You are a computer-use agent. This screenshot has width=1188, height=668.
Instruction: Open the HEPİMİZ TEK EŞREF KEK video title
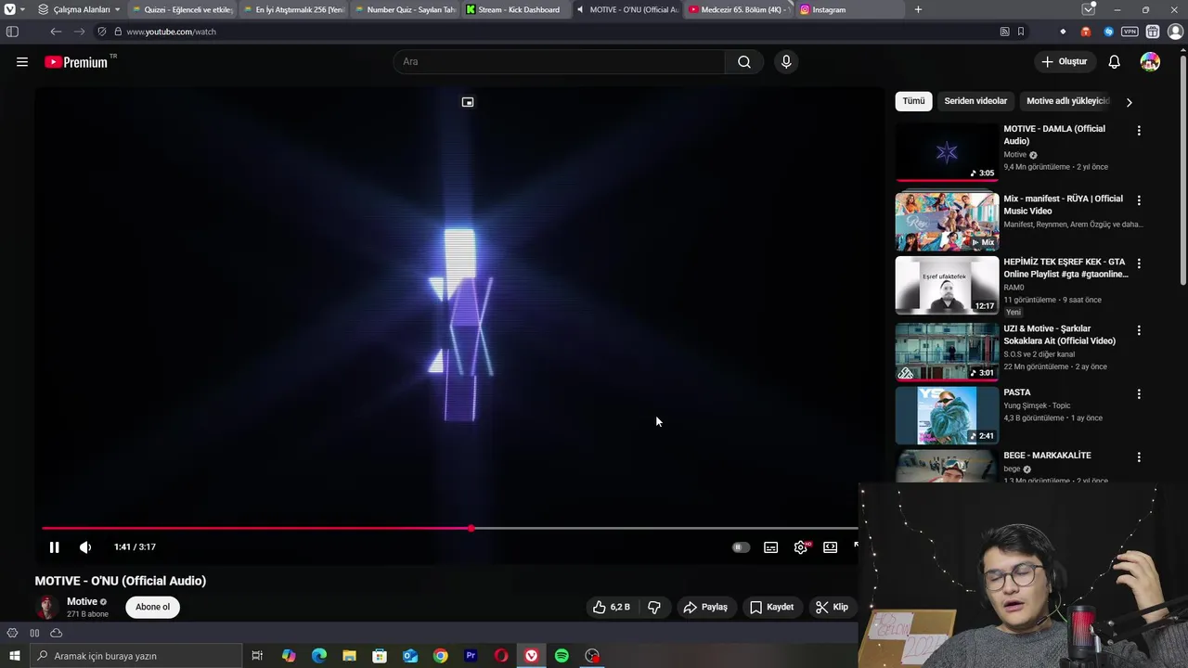[1065, 268]
